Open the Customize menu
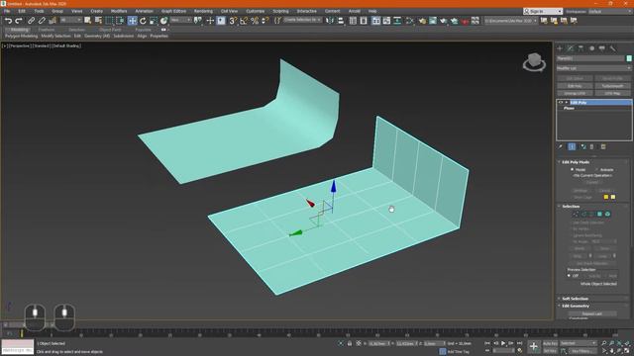The height and width of the screenshot is (356, 634). (256, 11)
